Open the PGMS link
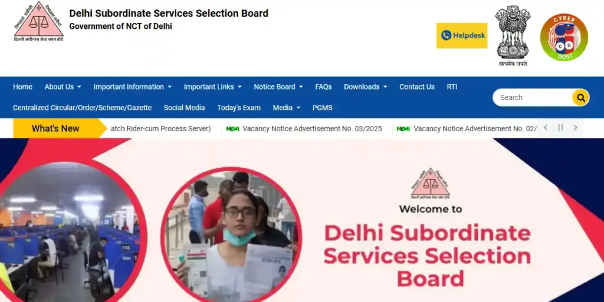 (x=323, y=108)
